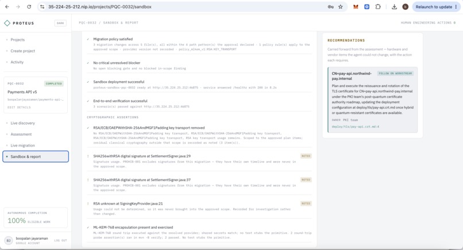Screen dimensions: 463x250
Task: Open the saved passwords key icon
Action: (331, 7)
